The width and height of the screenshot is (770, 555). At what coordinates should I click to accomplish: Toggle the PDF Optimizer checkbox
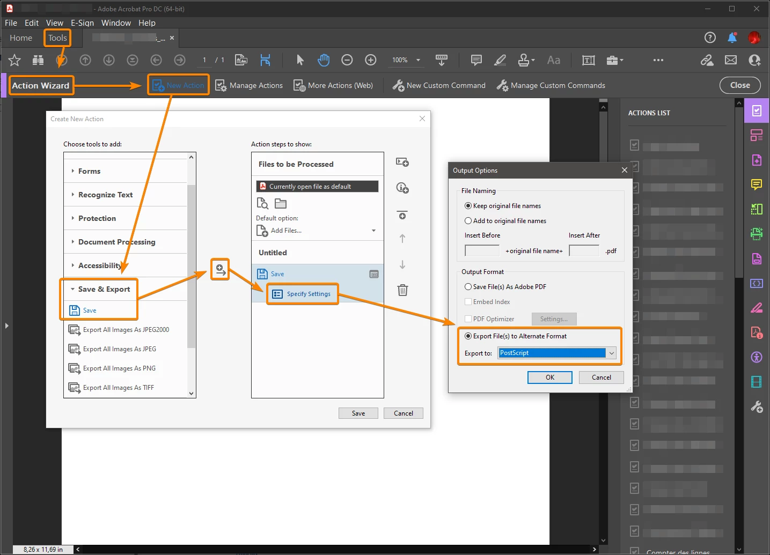point(468,319)
